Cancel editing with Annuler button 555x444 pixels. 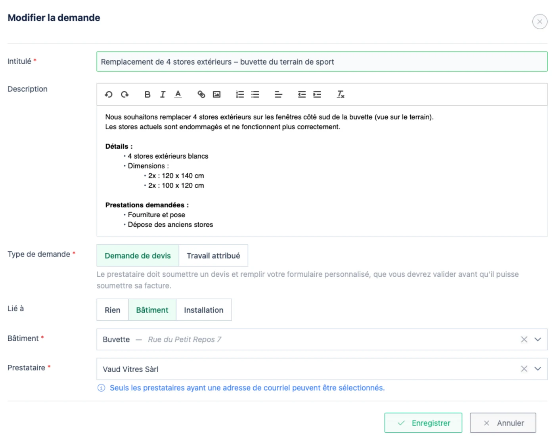pyautogui.click(x=503, y=423)
